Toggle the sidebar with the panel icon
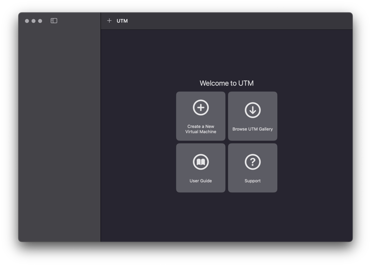Viewport: 371px width, 266px height. (54, 21)
